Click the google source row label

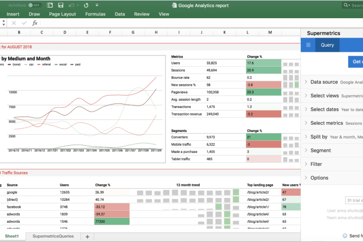12,192
